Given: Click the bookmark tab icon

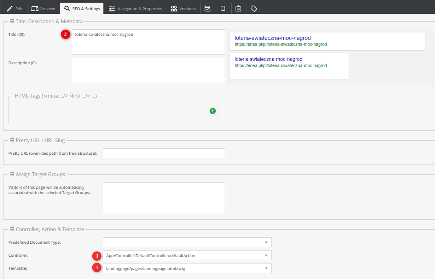Looking at the screenshot, I should [x=223, y=8].
